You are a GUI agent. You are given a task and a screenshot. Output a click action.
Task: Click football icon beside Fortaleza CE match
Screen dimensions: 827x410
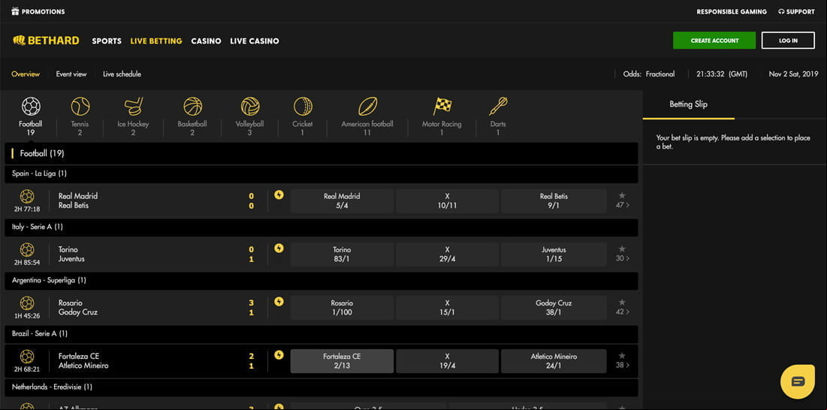click(x=27, y=357)
